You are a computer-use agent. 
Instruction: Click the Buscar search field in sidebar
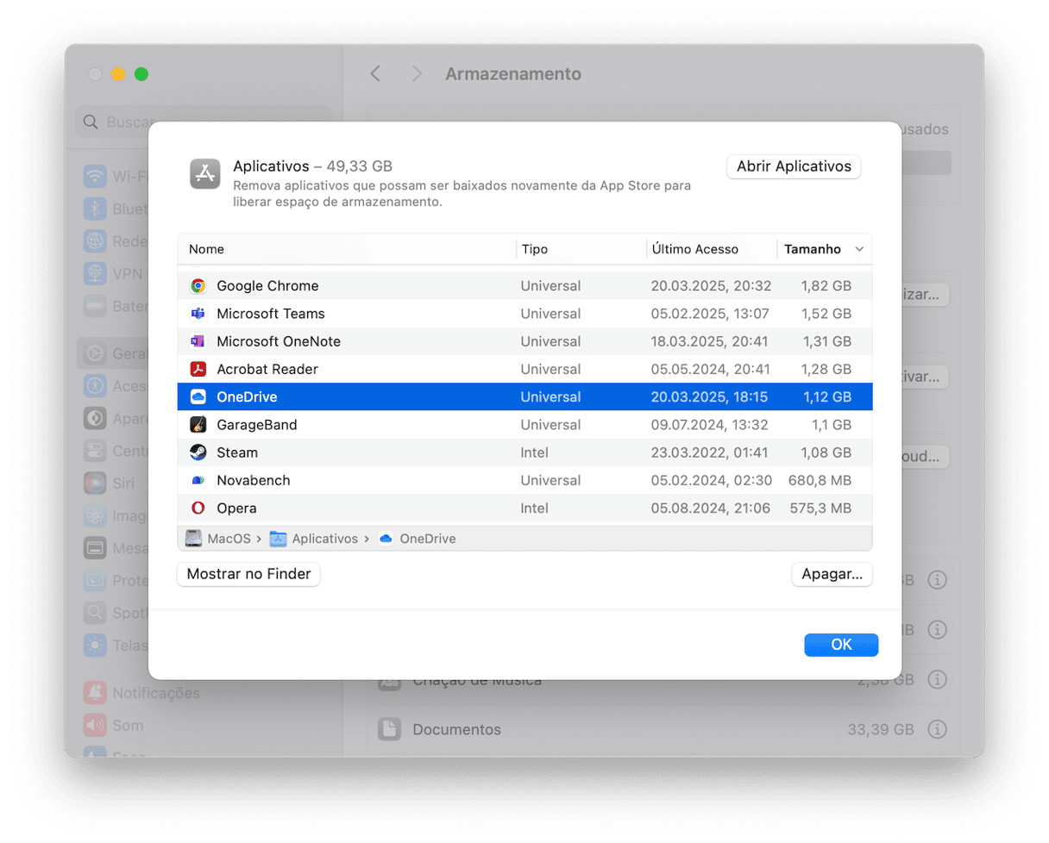tap(204, 122)
